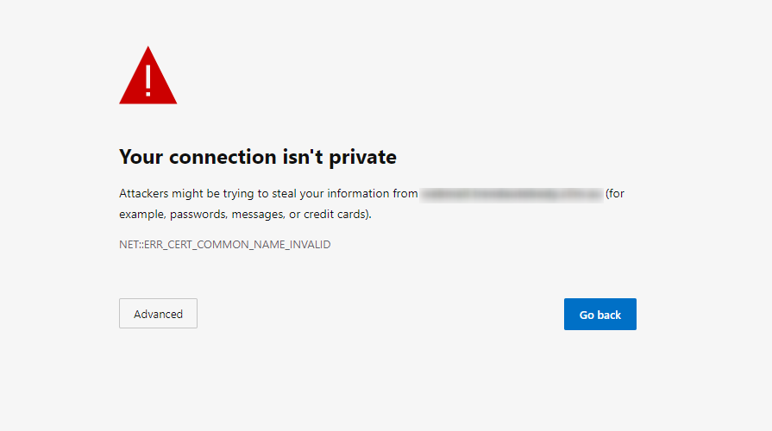Click the word 'Attackers' in the warning

pyautogui.click(x=144, y=193)
